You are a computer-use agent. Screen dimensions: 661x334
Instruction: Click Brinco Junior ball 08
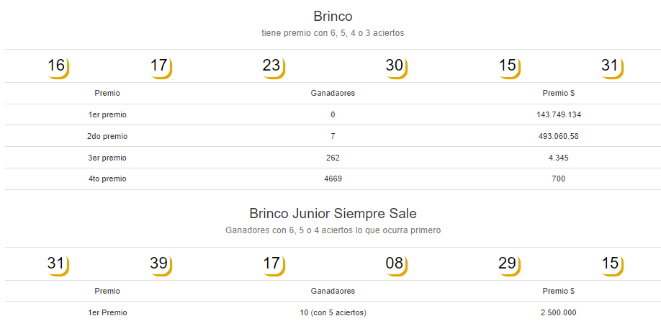tap(396, 265)
